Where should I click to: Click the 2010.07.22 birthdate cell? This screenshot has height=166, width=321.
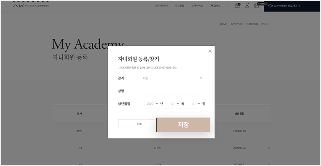click(239, 148)
